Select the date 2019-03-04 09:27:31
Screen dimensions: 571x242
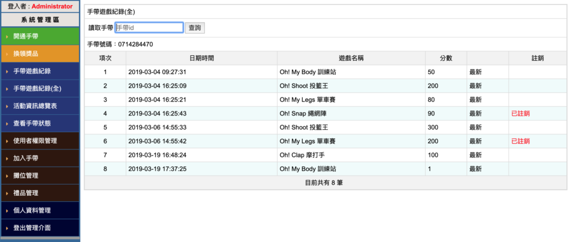(x=157, y=72)
